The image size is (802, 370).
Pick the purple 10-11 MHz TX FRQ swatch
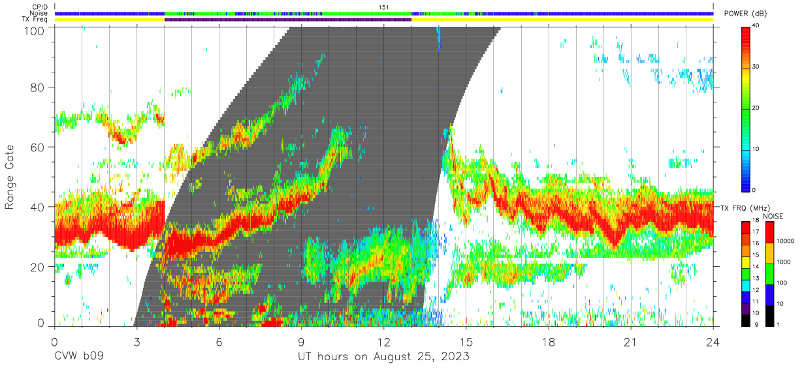pyautogui.click(x=746, y=307)
